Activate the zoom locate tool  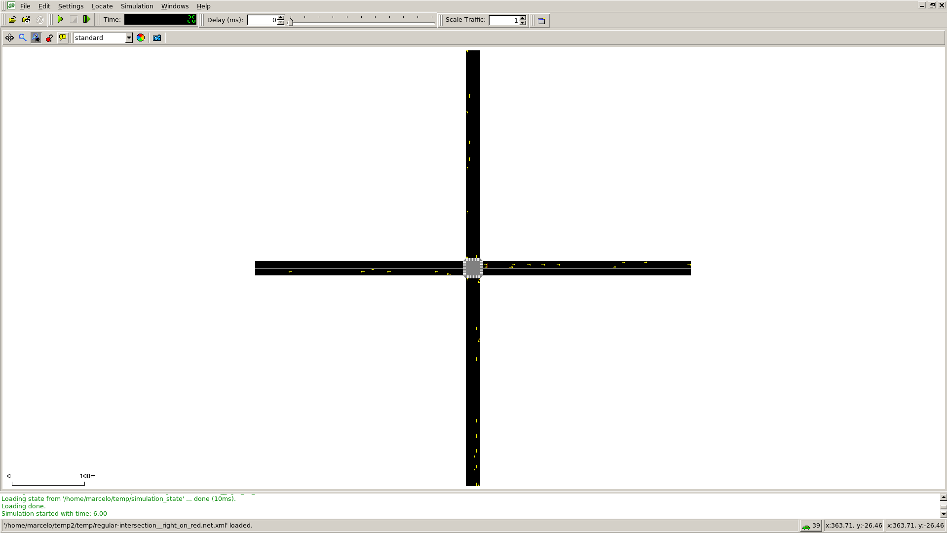(23, 38)
